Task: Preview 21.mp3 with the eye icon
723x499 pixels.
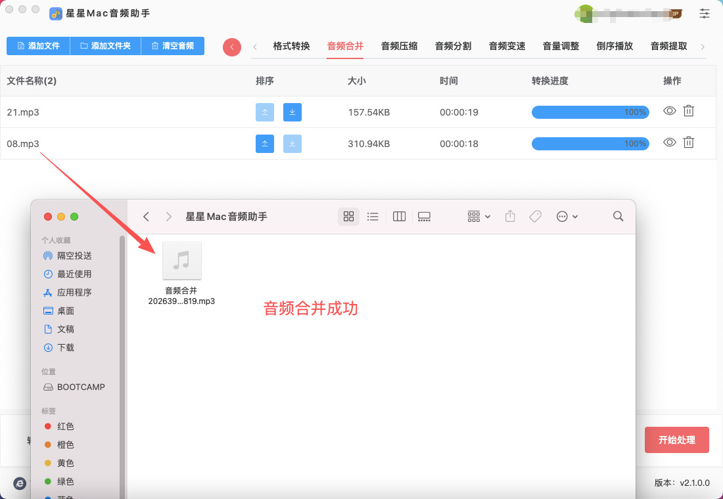Action: (x=670, y=111)
